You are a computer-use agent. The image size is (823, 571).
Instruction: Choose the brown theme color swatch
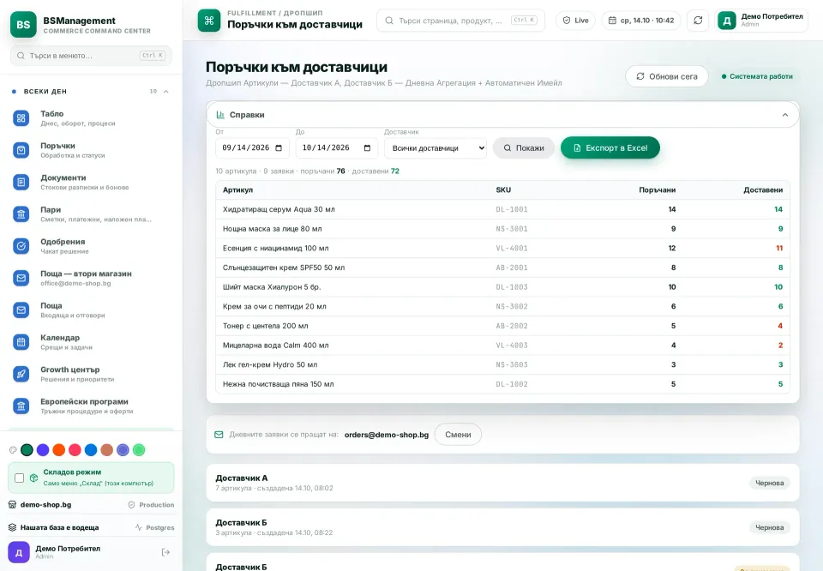coord(107,450)
